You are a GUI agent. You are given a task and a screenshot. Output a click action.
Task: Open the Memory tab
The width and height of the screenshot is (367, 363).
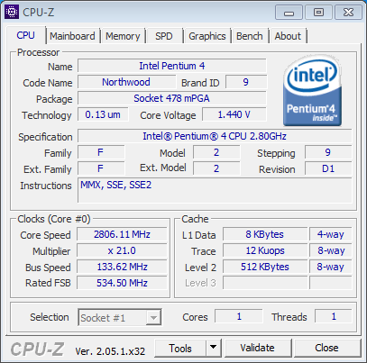coord(123,36)
